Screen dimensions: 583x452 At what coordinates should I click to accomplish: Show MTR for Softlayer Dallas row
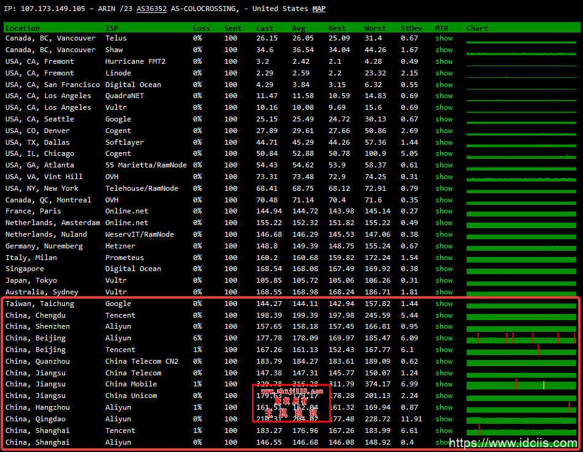(444, 142)
